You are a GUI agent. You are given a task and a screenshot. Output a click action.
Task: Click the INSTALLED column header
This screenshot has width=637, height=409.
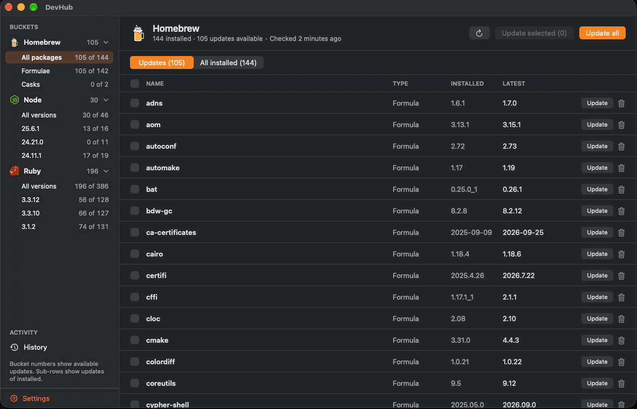tap(467, 84)
